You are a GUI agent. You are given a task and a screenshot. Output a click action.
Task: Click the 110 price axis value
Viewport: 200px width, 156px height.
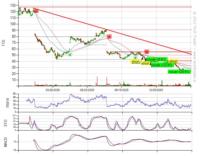click(x=13, y=18)
